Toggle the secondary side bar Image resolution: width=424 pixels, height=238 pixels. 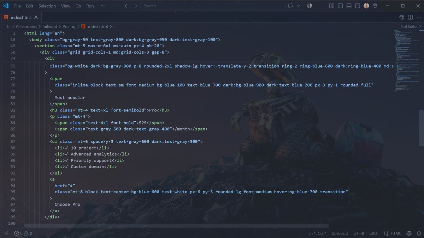coord(358,6)
